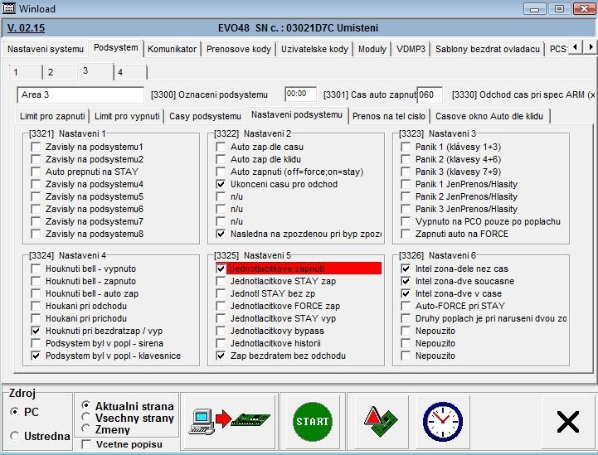The width and height of the screenshot is (598, 455).
Task: Uncheck Intel zona-dele nez cas
Action: tap(406, 269)
